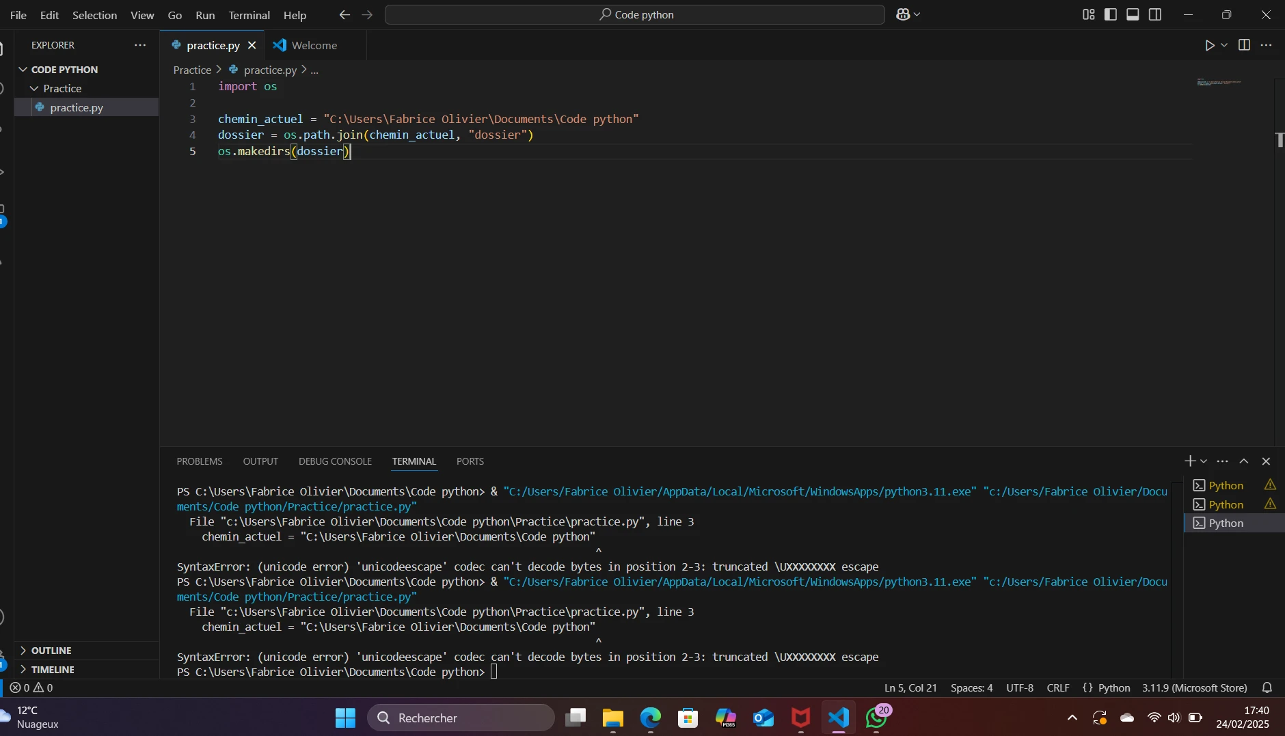Expand the TIMELINE section
Viewport: 1285px width, 736px height.
click(x=53, y=670)
